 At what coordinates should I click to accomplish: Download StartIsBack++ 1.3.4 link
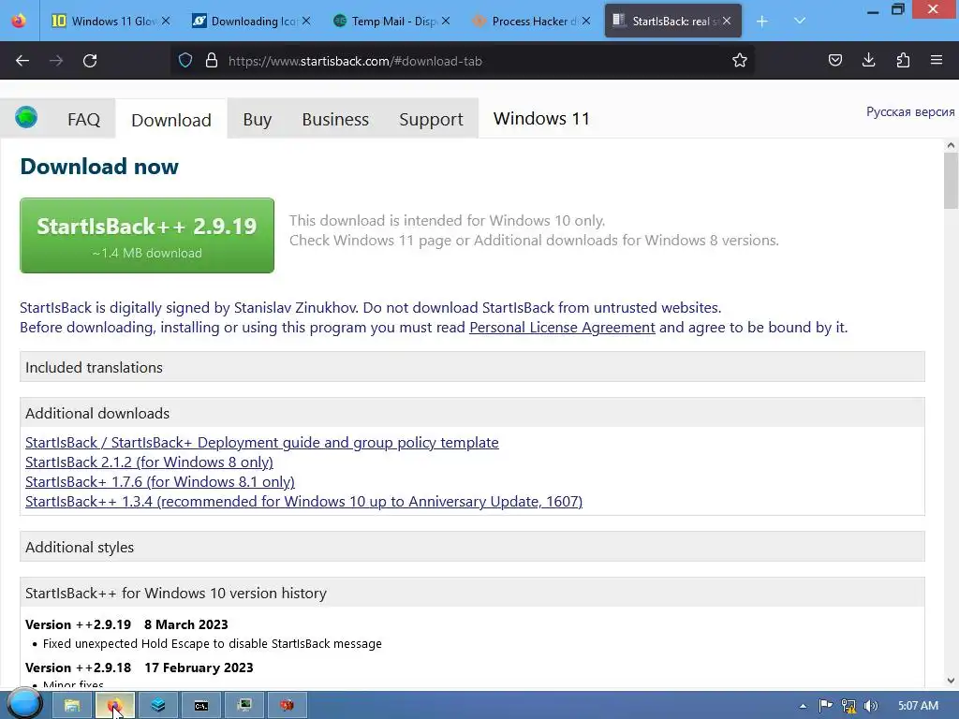(x=304, y=502)
